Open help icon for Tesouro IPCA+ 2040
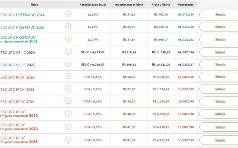The height and width of the screenshot is (148, 238). 68,127
